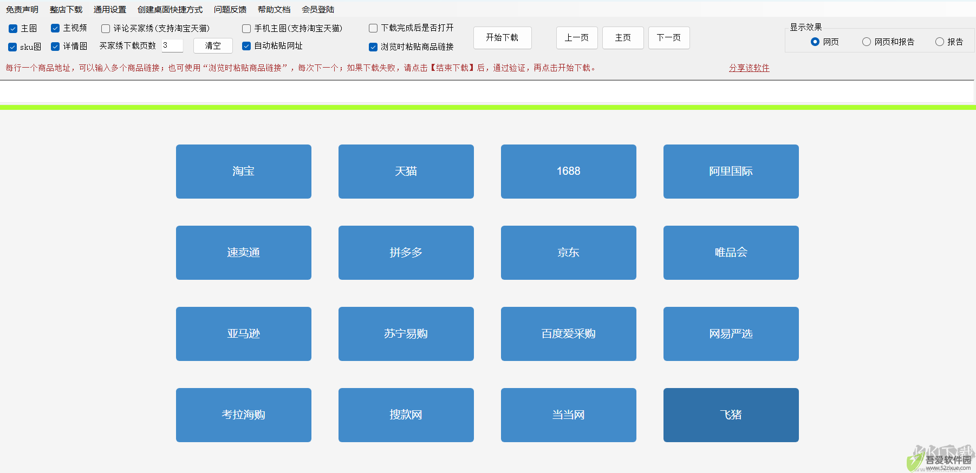Enable 下载完成后是否打开 checkbox
This screenshot has width=976, height=473.
pos(373,28)
